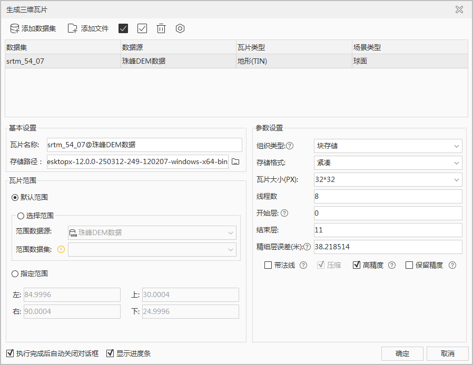Toggle the 高精度 checkbox
The height and width of the screenshot is (365, 473).
coord(357,266)
